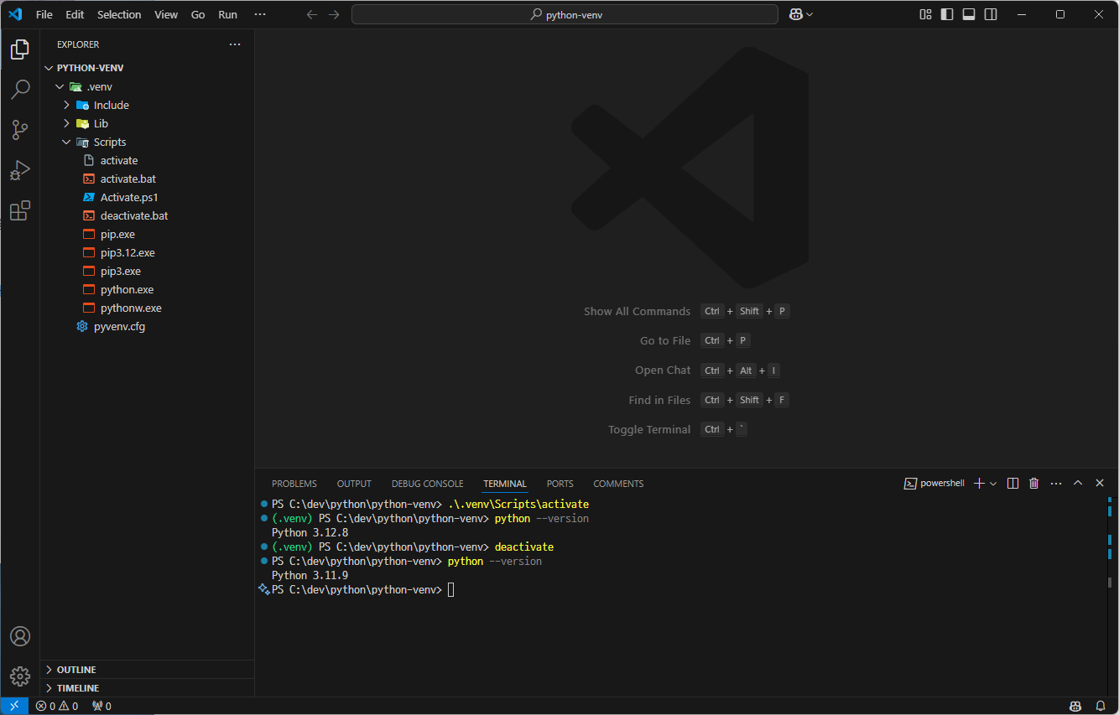Screen dimensions: 1119x715
Task: Click the Copilot chat icon in title bar
Action: coord(795,14)
